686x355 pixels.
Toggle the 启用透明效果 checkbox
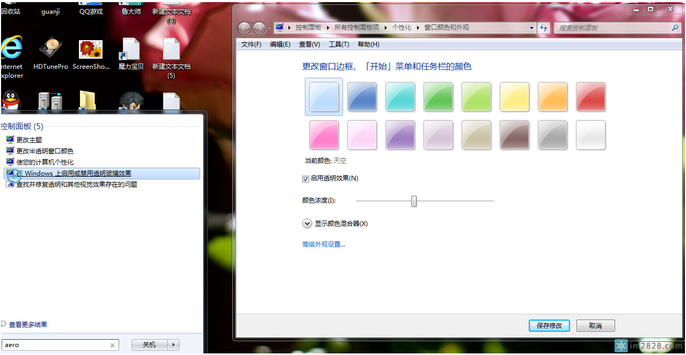coord(305,179)
